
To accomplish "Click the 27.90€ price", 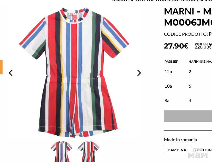I will 176,46.
